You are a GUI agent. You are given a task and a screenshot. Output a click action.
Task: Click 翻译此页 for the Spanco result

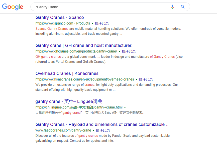tap(102, 23)
